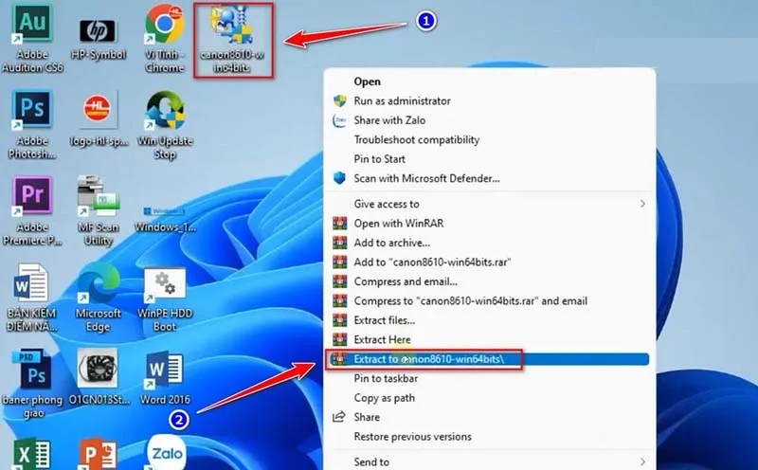The width and height of the screenshot is (758, 470).
Task: Click Pin to Start
Action: point(490,158)
